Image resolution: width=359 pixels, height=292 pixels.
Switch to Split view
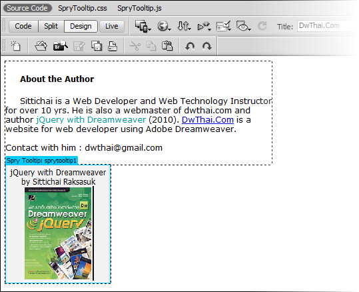[51, 26]
